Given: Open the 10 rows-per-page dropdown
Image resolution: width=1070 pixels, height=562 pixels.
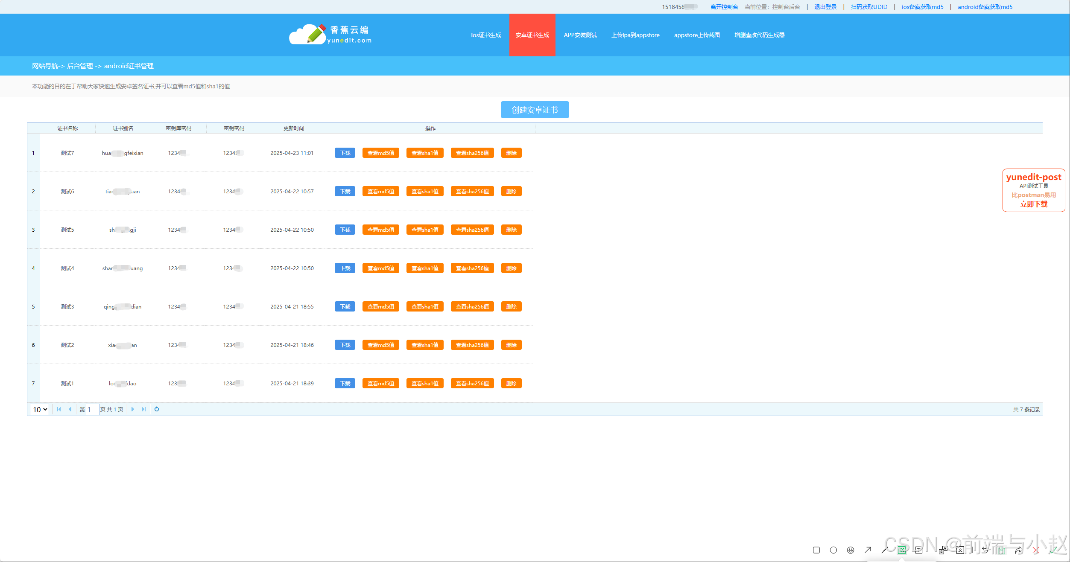Looking at the screenshot, I should coord(40,410).
